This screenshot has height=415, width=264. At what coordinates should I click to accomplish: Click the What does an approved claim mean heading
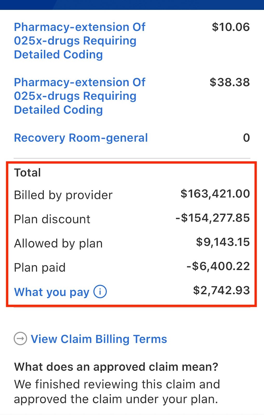pos(116,367)
